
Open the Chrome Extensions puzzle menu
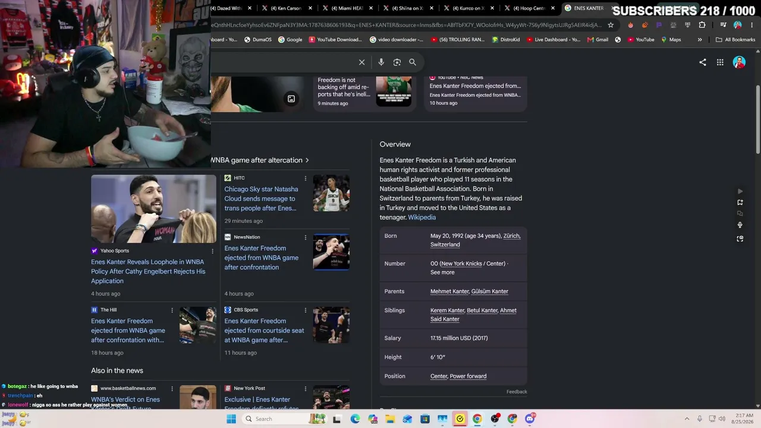coord(702,25)
